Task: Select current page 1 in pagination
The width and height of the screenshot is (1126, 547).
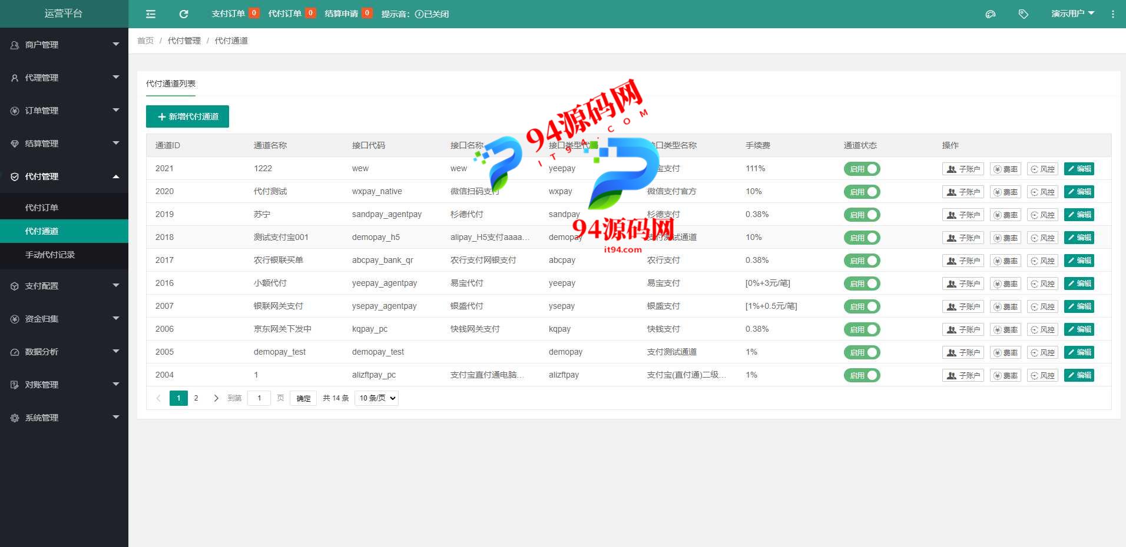Action: coord(178,398)
